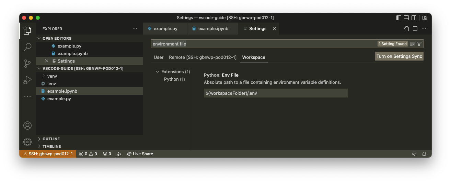This screenshot has height=183, width=451.
Task: Close the Settings editor tab
Action: (x=274, y=29)
